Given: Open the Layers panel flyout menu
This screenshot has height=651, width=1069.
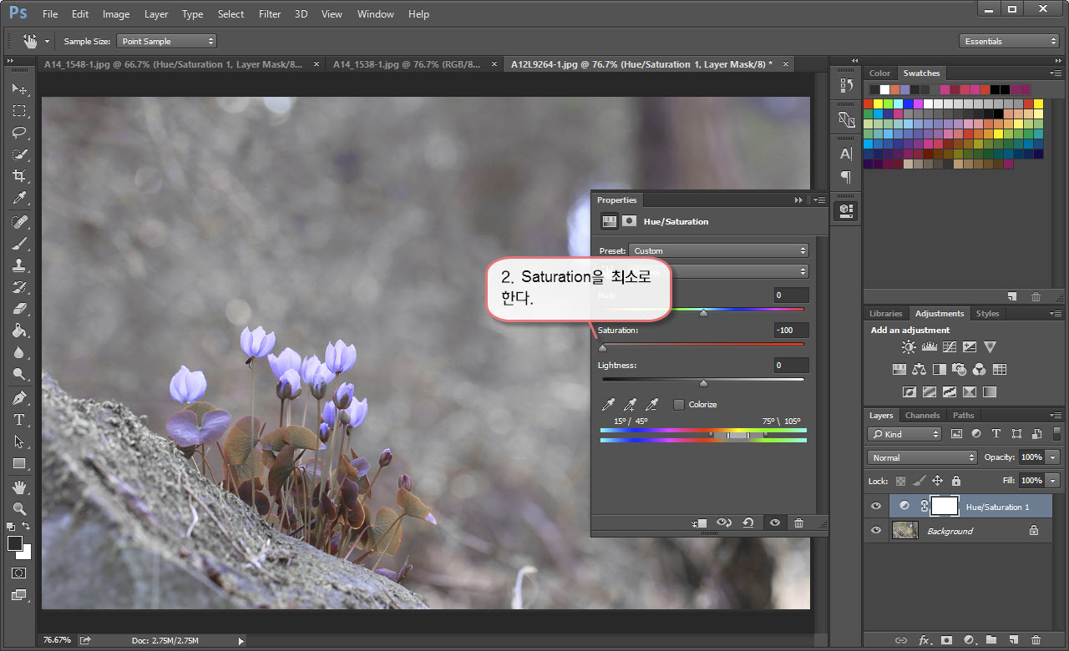Looking at the screenshot, I should tap(1054, 416).
